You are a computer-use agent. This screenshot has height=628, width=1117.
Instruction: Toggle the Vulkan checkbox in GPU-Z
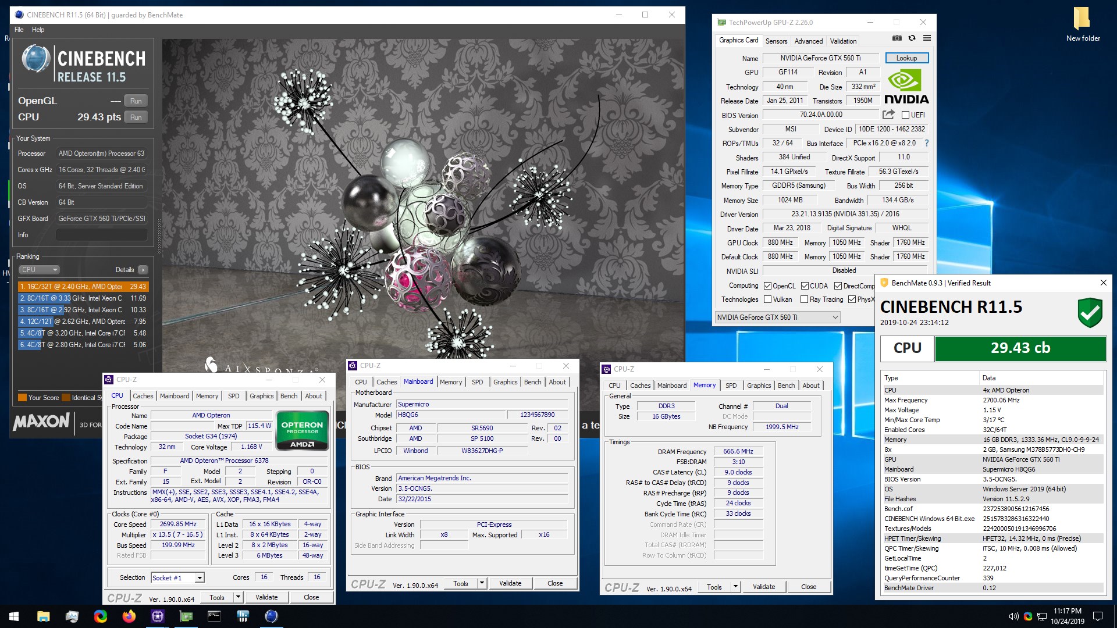[767, 299]
